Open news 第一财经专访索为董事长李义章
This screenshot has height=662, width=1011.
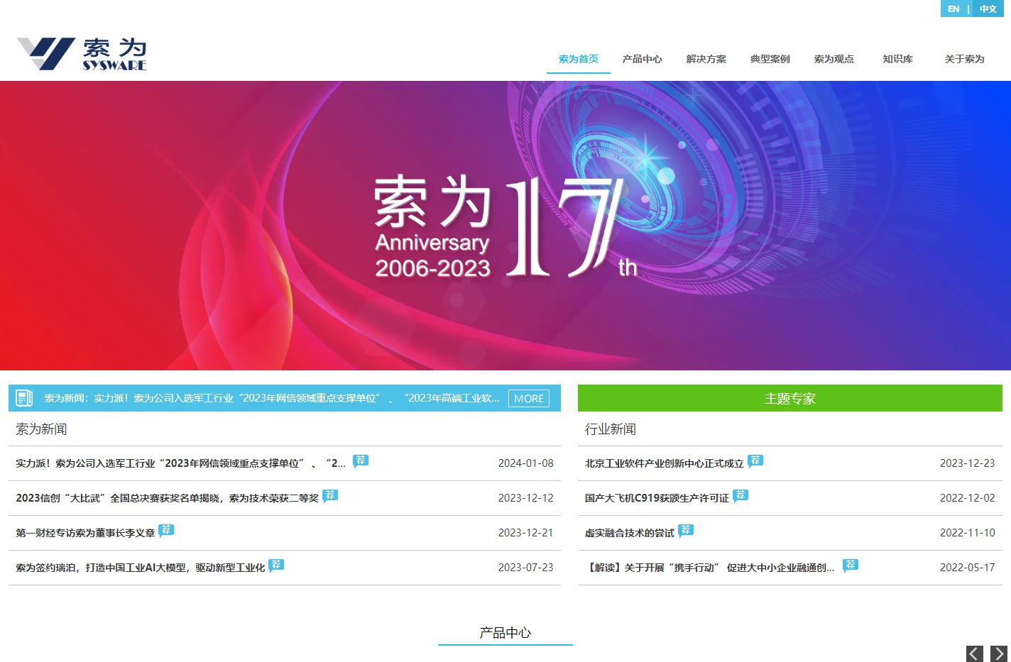click(85, 533)
